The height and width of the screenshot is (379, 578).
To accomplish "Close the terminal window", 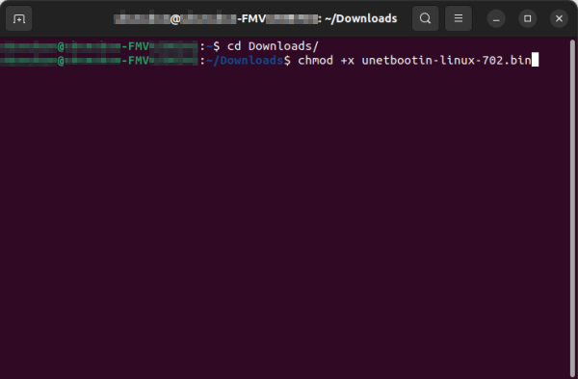I will coord(559,18).
